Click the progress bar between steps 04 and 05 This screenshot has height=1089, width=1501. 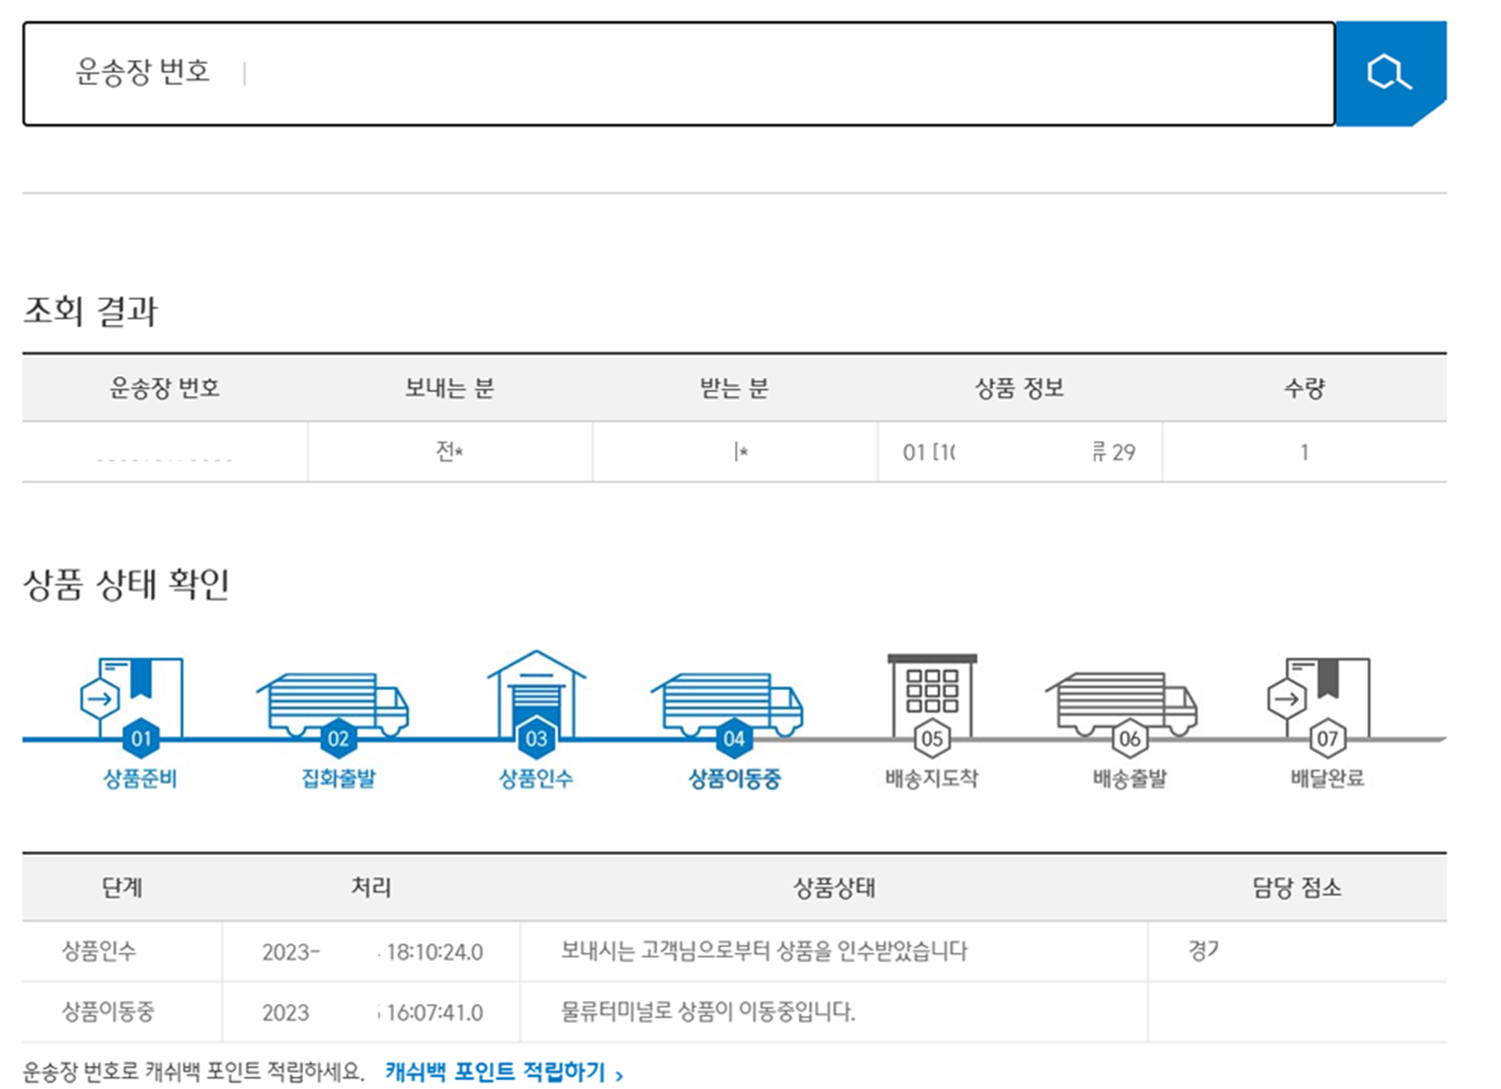[x=833, y=738]
